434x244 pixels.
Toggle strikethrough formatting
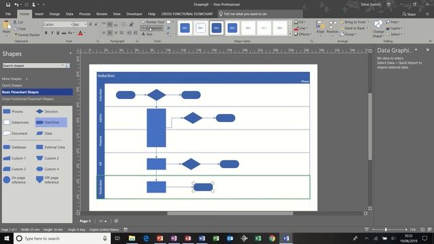pos(64,33)
